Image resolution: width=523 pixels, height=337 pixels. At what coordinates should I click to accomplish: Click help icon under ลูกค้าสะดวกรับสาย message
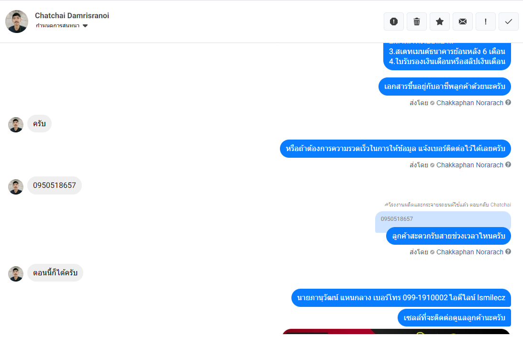click(508, 252)
